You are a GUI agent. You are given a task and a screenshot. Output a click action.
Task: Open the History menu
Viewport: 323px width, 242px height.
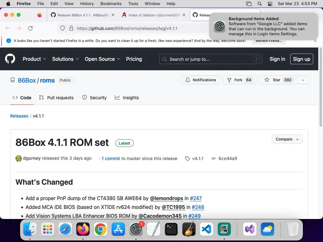pos(87,3)
